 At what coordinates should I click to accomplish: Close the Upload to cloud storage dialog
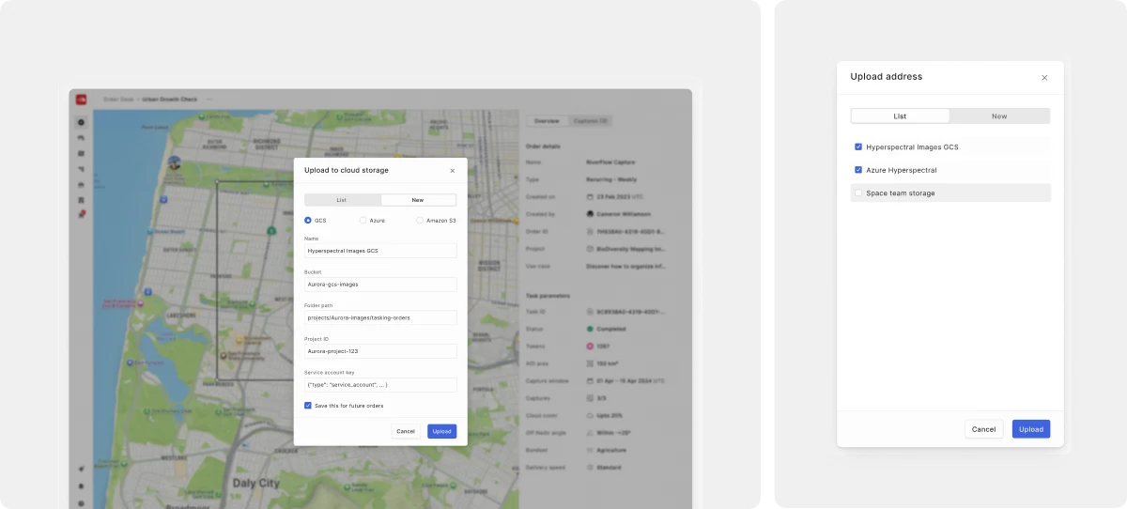pyautogui.click(x=452, y=171)
